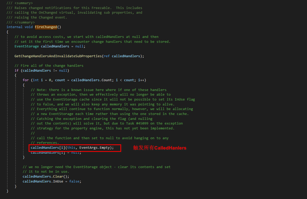Image resolution: width=307 pixels, height=199 pixels.
Task: Click the 'false' keyword
Action: (x=74, y=181)
